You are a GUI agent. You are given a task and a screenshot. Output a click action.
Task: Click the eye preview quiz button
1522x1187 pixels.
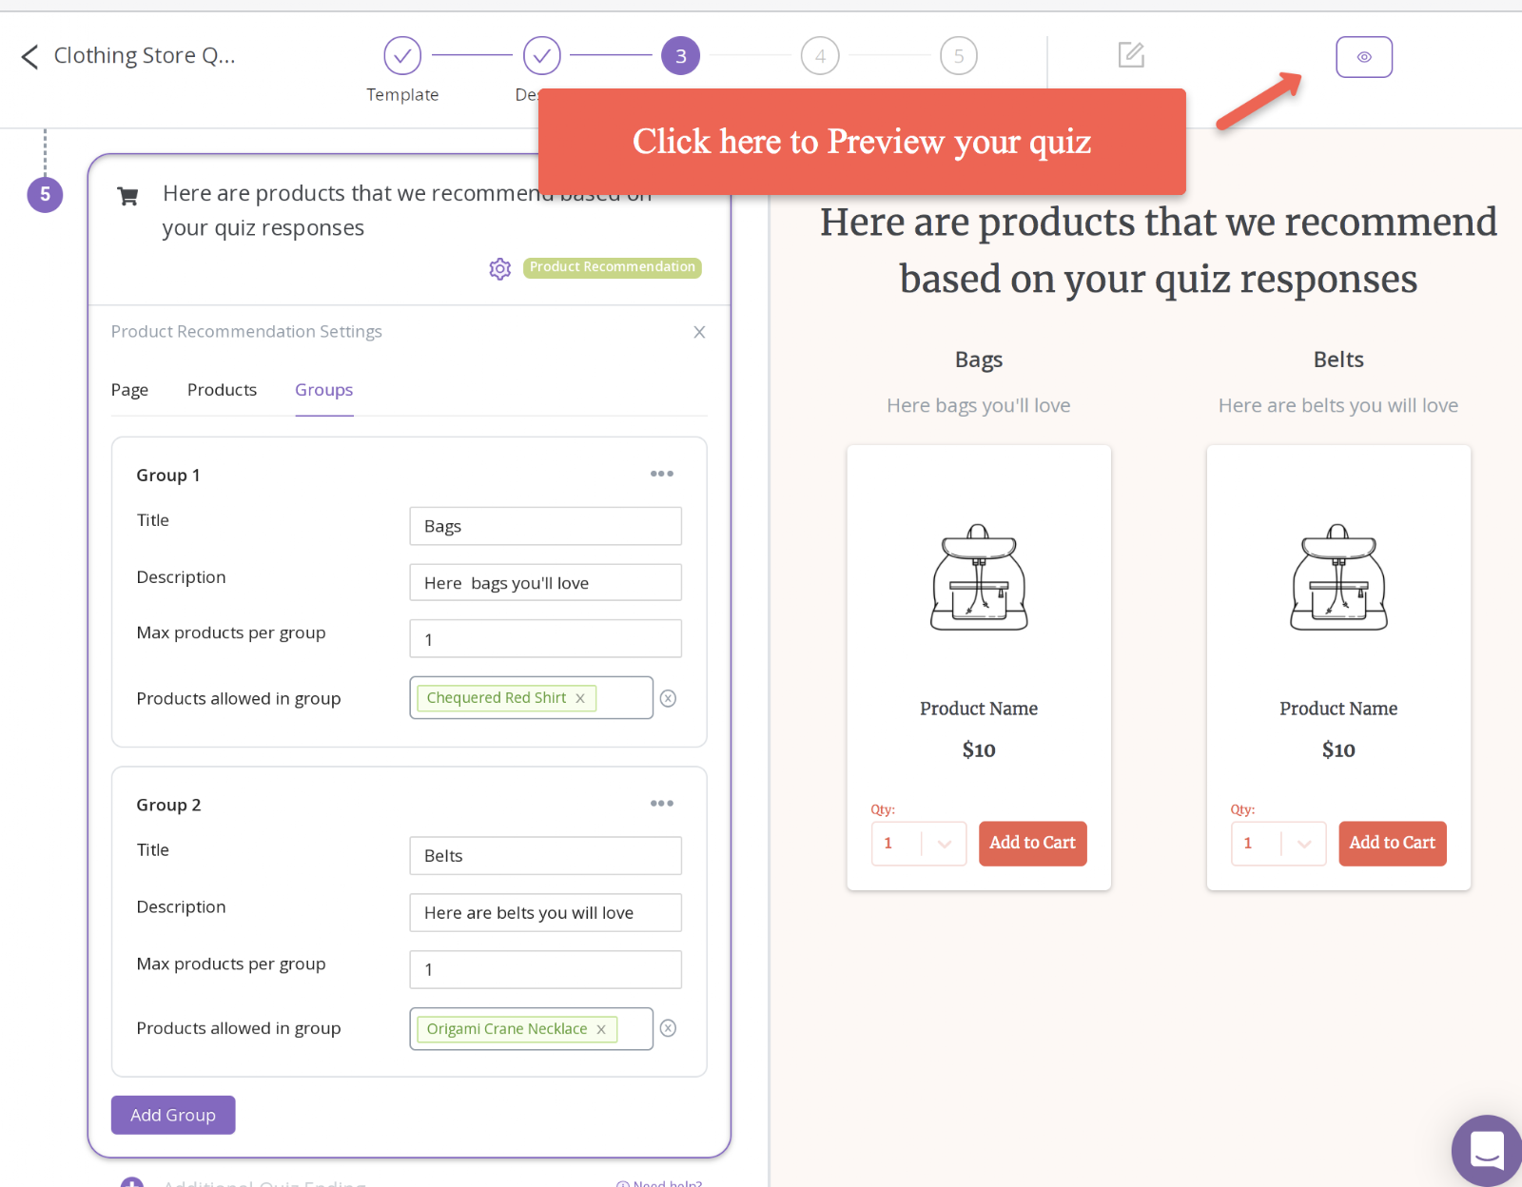[x=1363, y=57]
